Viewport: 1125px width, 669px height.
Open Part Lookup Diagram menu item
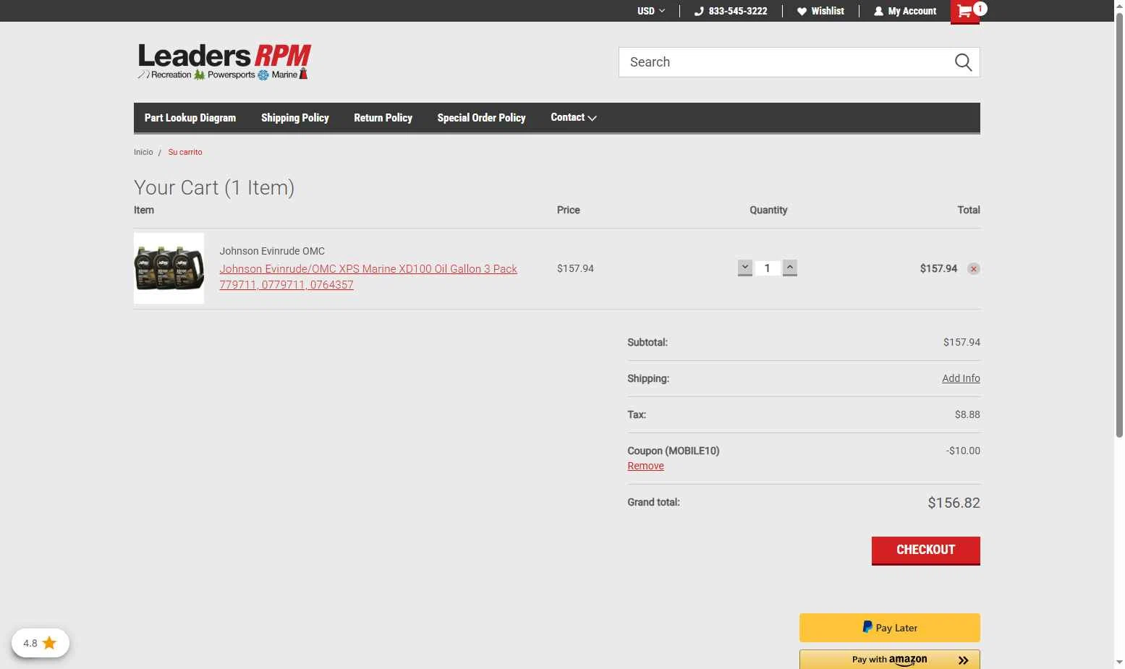pyautogui.click(x=190, y=118)
